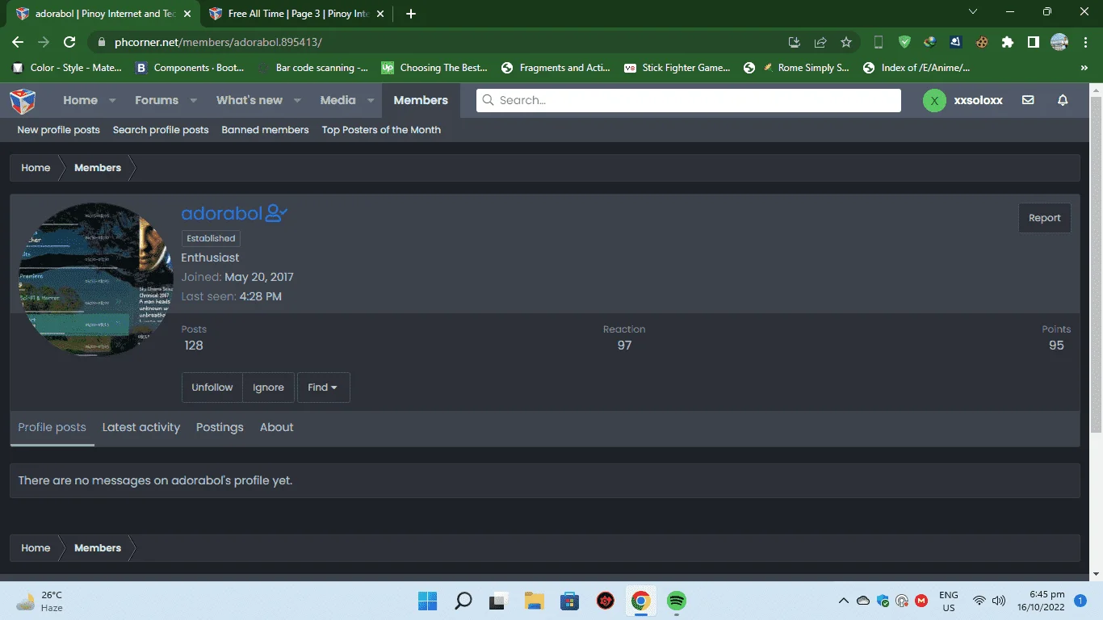Toggle the browser side panel icon
Image resolution: width=1103 pixels, height=620 pixels.
1033,42
